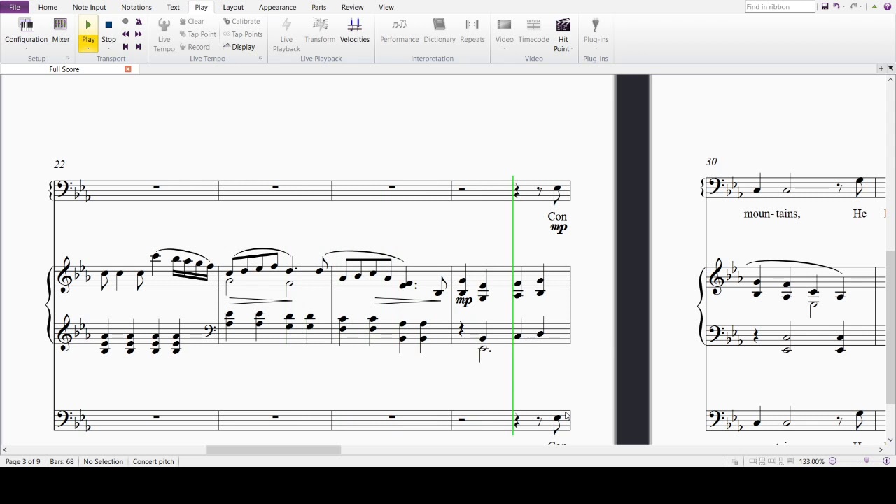Expand the Configuration dropdown arrow
Screen dimensions: 896x504
(26, 48)
